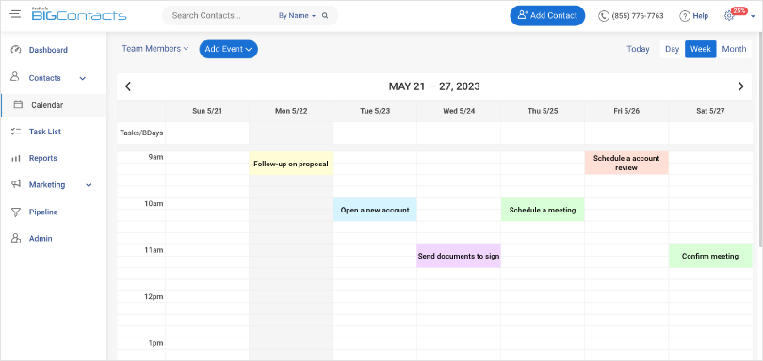Jump to Today
Viewport: 763px width, 361px height.
coord(638,49)
